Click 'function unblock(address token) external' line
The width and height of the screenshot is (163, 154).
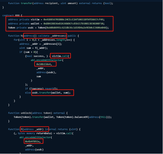click(38, 113)
